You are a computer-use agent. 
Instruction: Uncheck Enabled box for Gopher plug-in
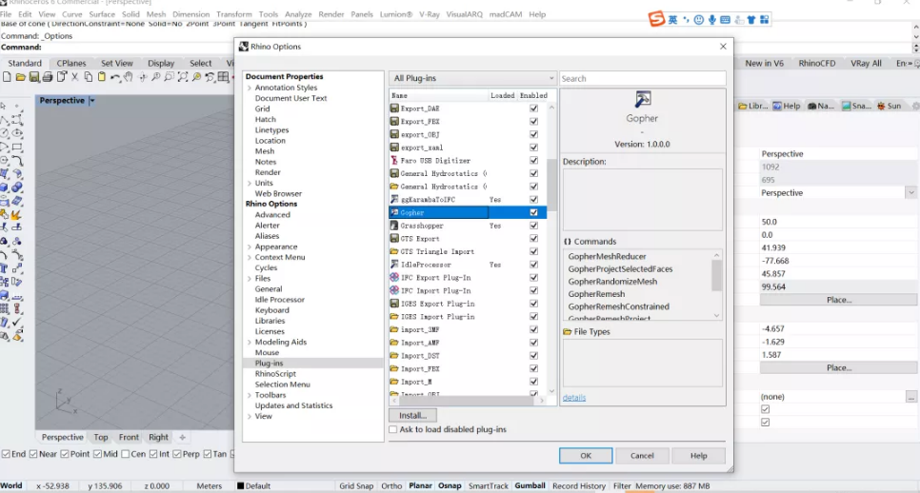[x=533, y=212]
